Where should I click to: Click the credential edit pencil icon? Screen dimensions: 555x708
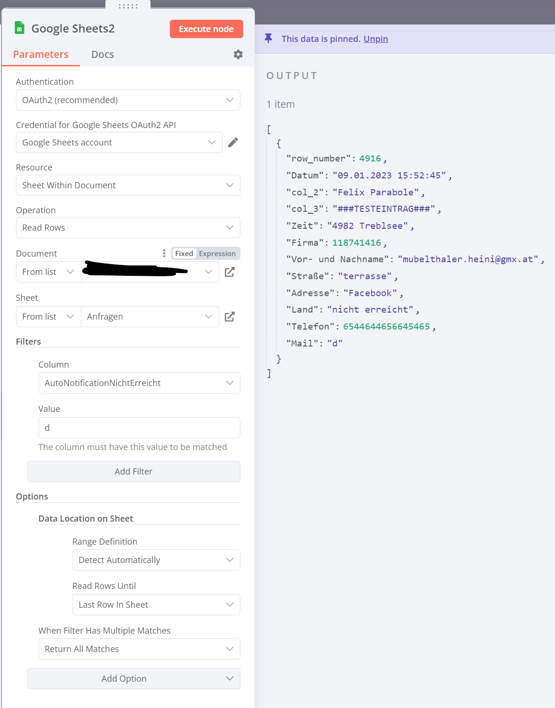coord(233,142)
